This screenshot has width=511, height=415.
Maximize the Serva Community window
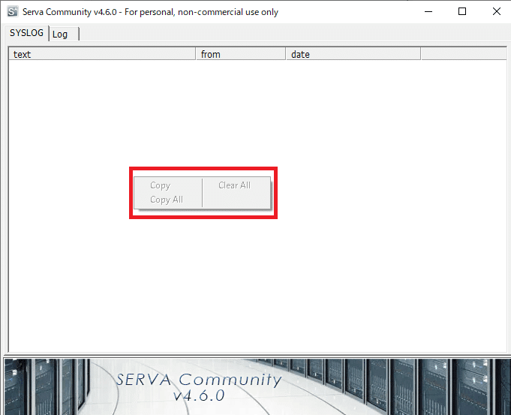(x=462, y=12)
